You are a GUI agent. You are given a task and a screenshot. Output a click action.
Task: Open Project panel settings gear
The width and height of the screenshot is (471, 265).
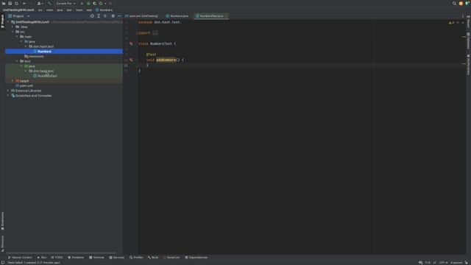pyautogui.click(x=113, y=16)
